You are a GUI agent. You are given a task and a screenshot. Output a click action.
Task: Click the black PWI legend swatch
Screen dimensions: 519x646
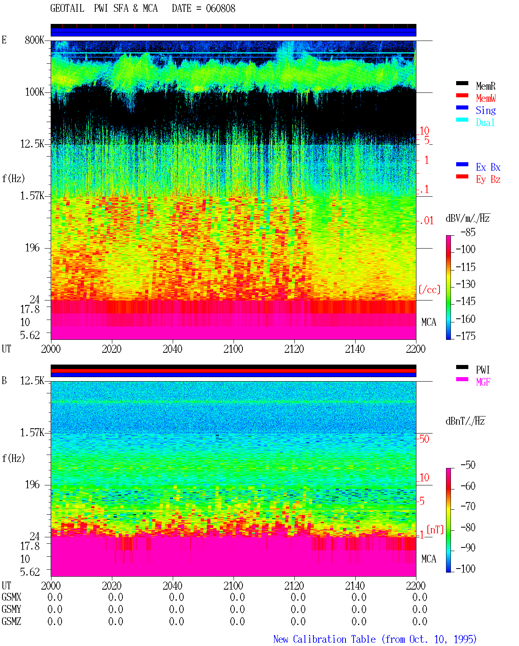pos(462,367)
